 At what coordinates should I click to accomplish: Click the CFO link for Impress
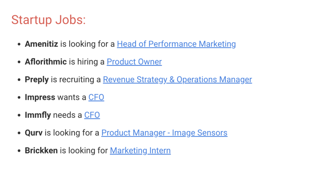tap(96, 97)
